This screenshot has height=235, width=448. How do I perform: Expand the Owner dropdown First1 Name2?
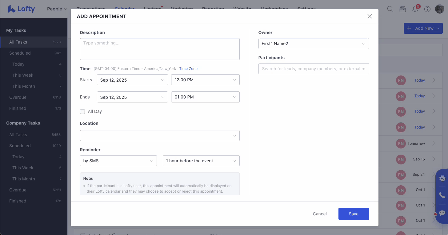(314, 44)
